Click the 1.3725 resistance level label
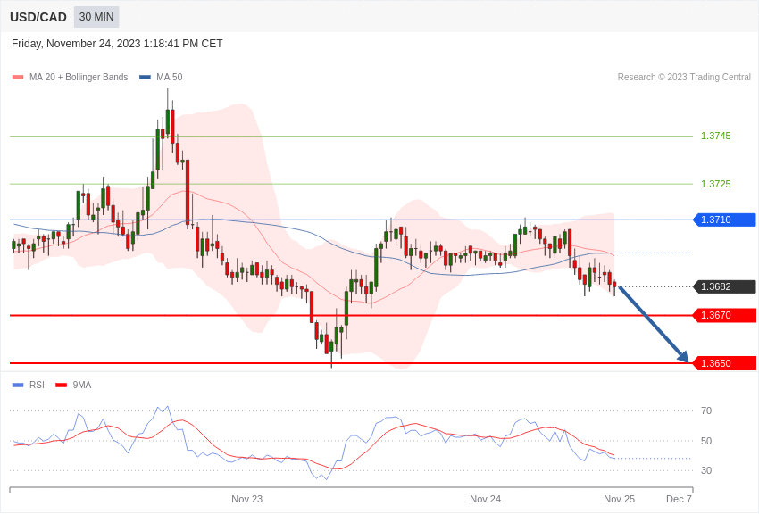The height and width of the screenshot is (514, 759). click(716, 184)
